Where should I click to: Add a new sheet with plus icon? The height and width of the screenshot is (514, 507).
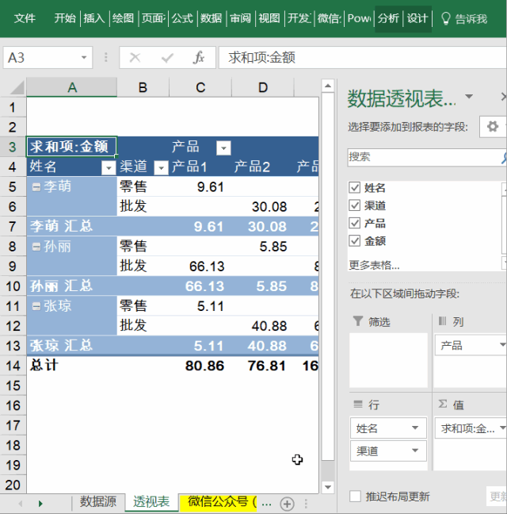pos(288,503)
